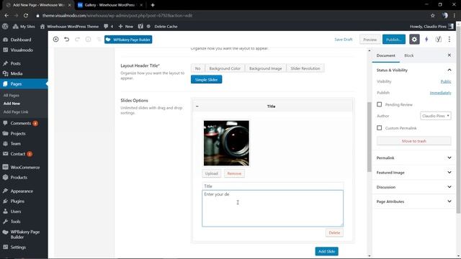Image resolution: width=461 pixels, height=259 pixels.
Task: Open comments bubble in admin bar
Action: (x=108, y=26)
